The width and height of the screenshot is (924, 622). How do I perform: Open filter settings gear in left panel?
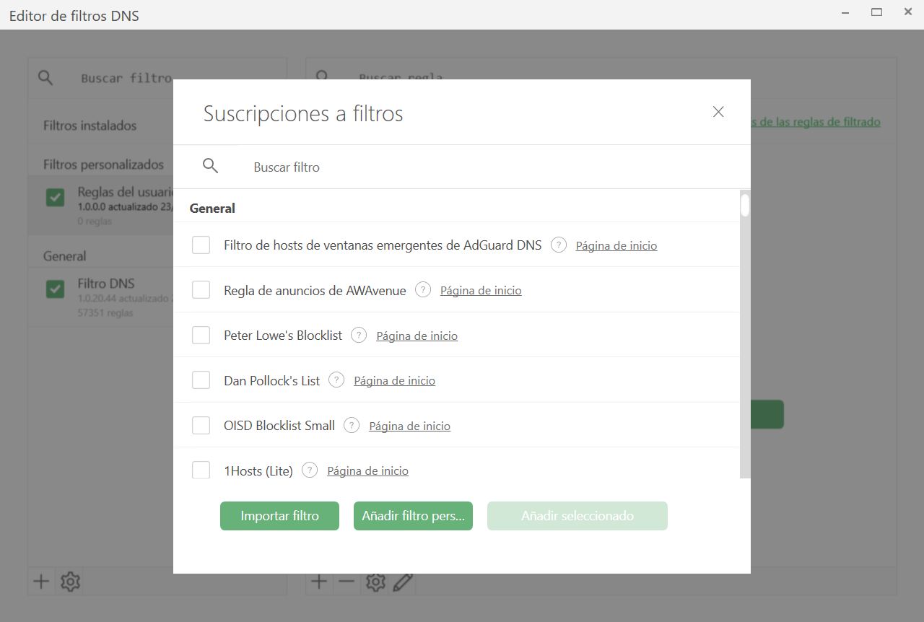[70, 581]
